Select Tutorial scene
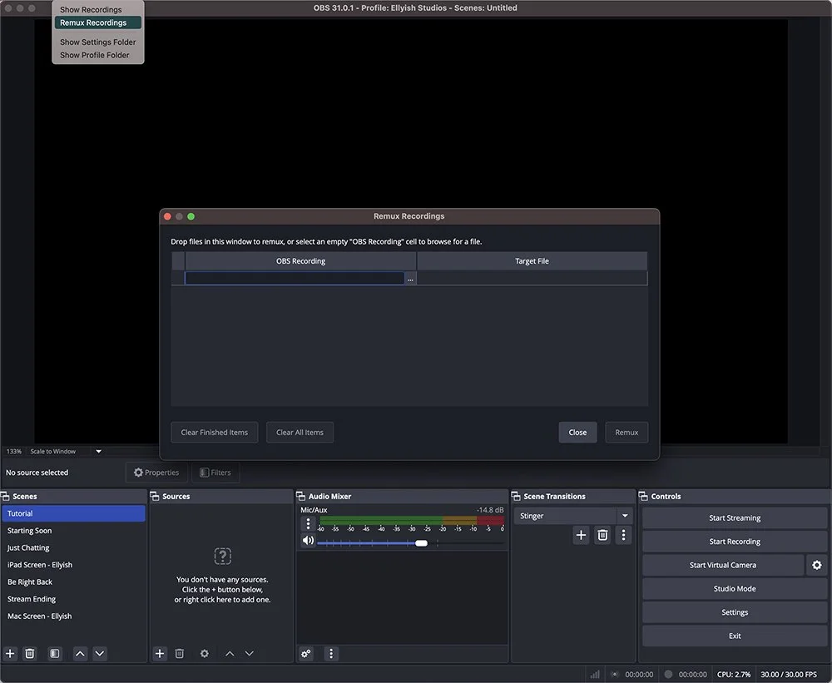This screenshot has width=832, height=683. [x=74, y=514]
